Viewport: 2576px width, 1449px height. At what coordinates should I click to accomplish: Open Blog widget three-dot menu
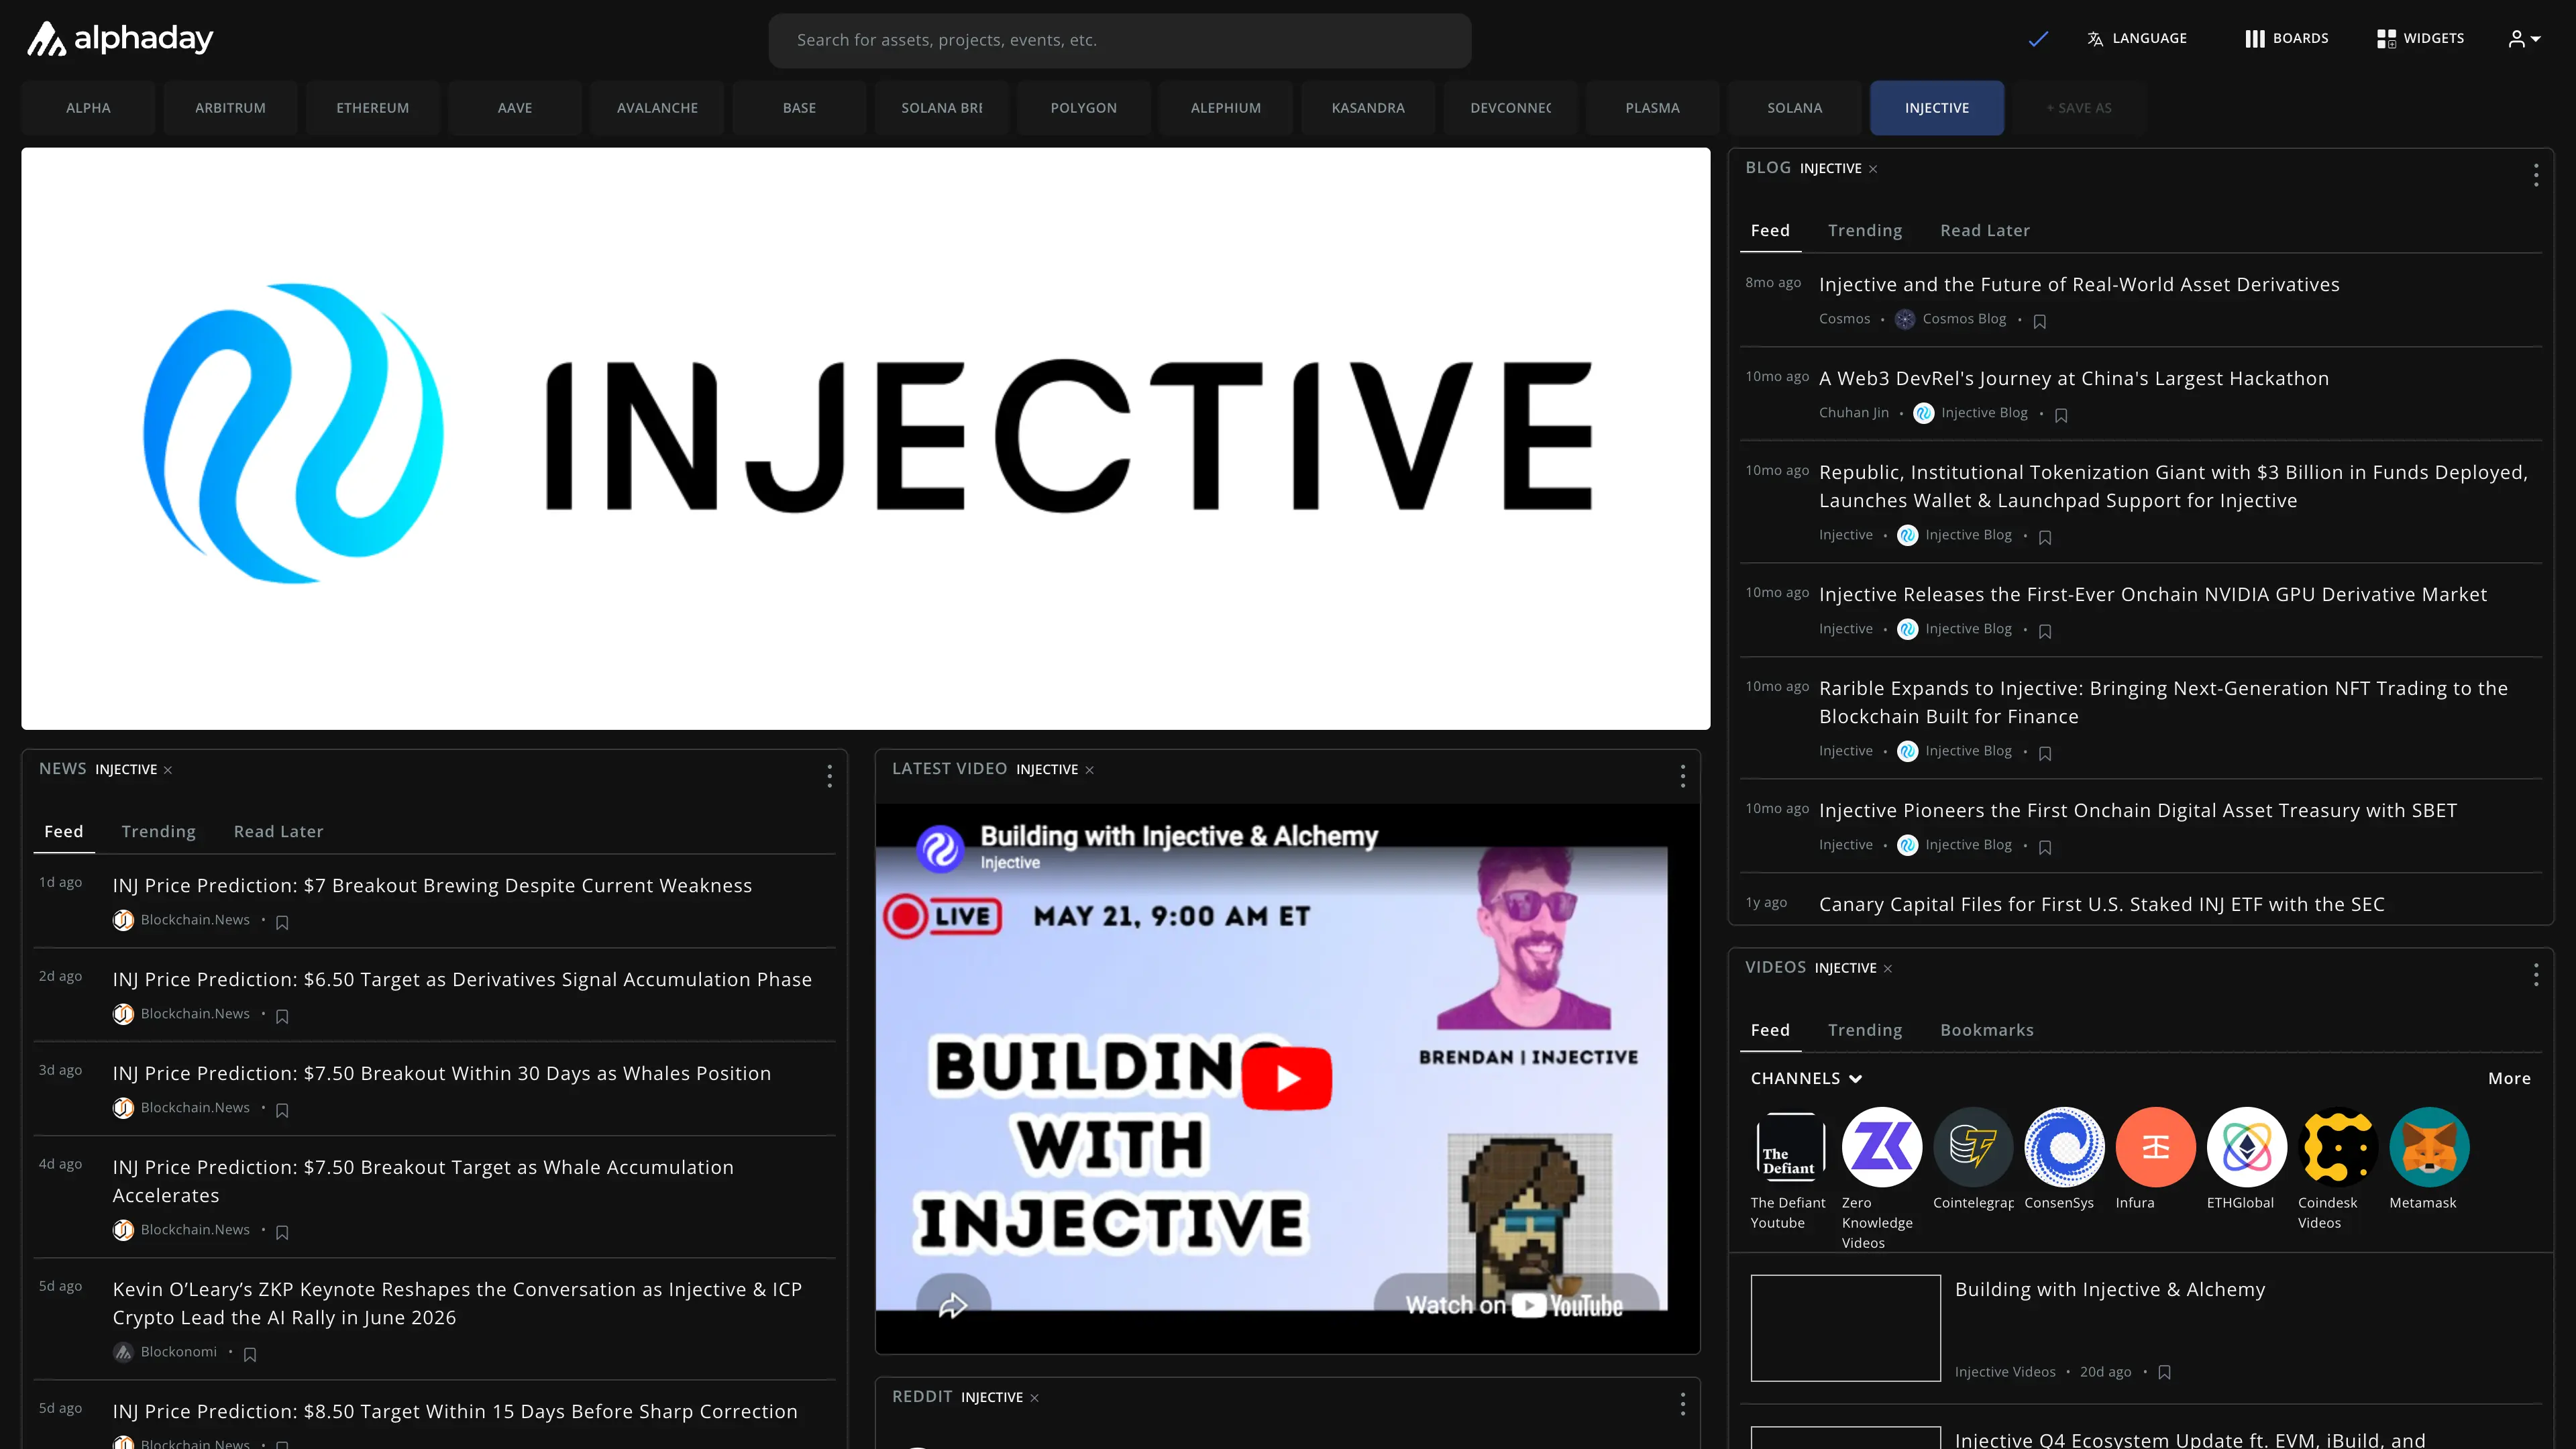point(2535,176)
